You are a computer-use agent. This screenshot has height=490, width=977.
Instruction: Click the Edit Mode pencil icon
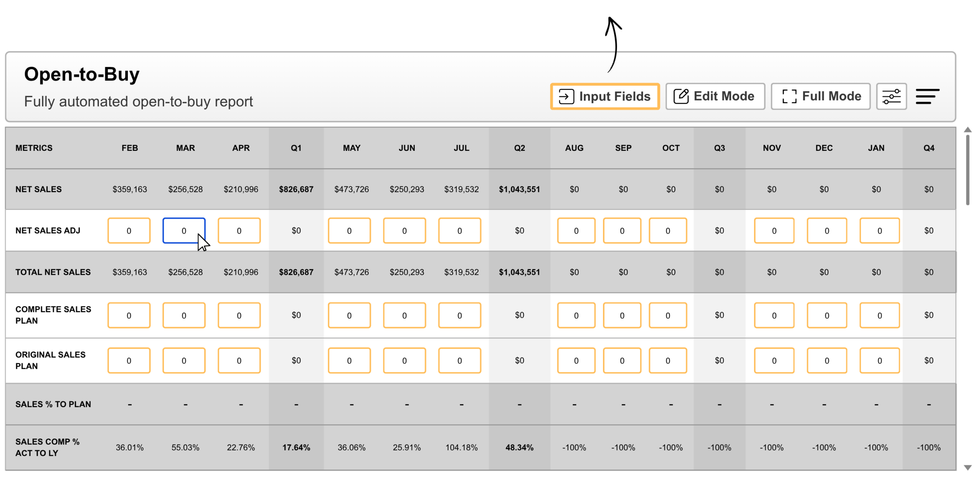click(x=681, y=96)
